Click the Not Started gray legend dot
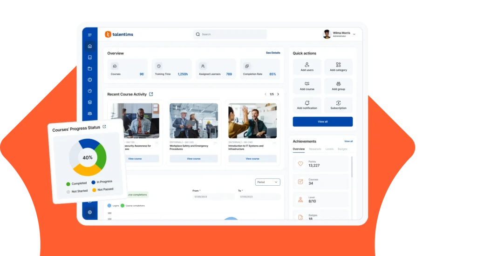477x256 pixels. tap(68, 192)
